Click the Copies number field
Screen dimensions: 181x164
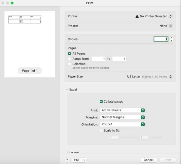pos(161,39)
